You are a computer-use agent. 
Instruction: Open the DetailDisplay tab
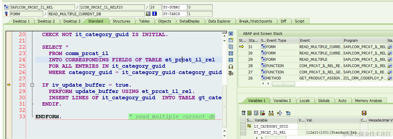click(x=189, y=21)
